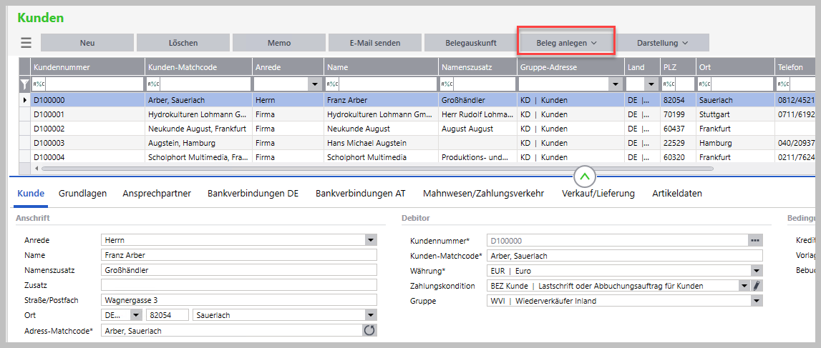Click the Name column filter operator icon
This screenshot has height=348, width=821.
click(332, 84)
